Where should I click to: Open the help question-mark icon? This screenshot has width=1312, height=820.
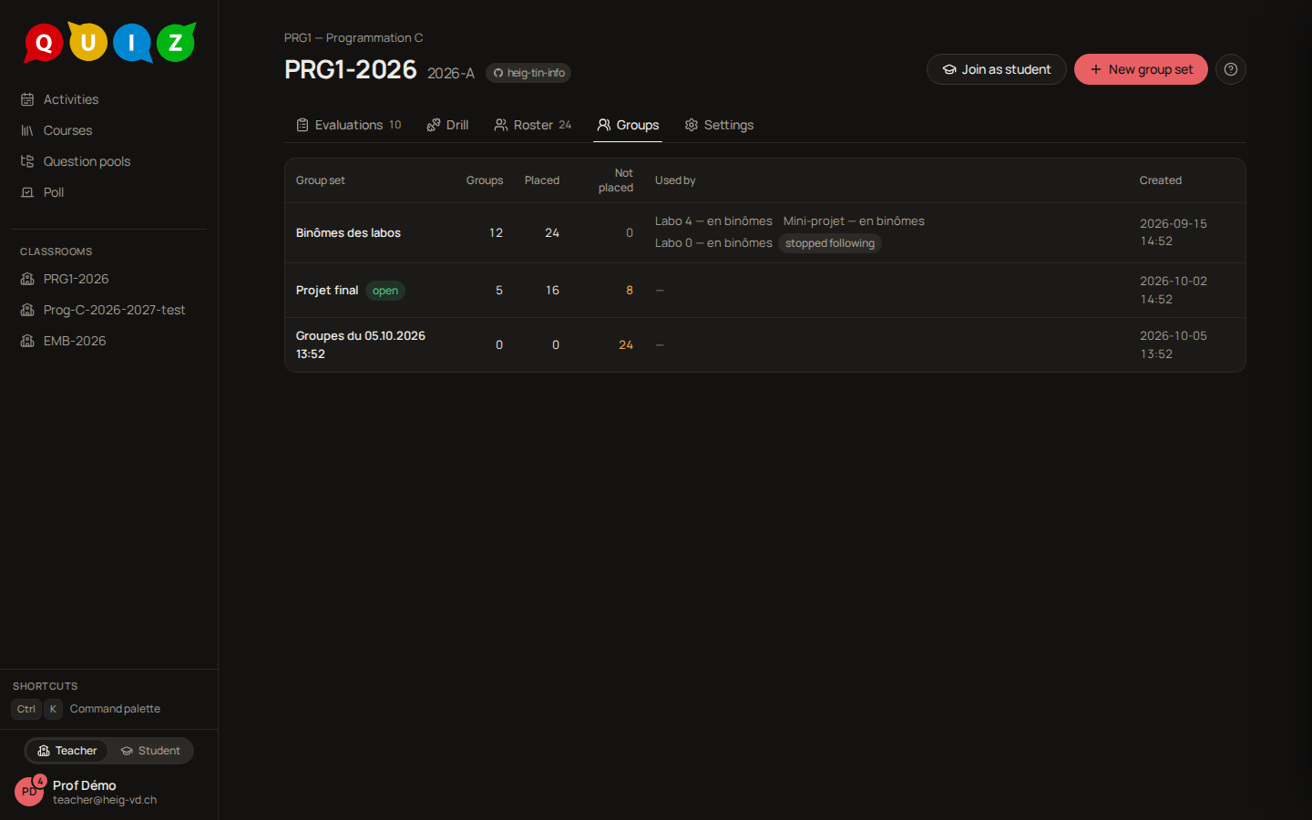tap(1231, 69)
